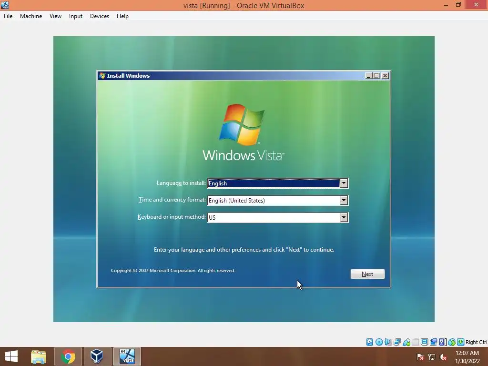This screenshot has width=488, height=366.
Task: Open the File menu in VirtualBox
Action: [8, 16]
